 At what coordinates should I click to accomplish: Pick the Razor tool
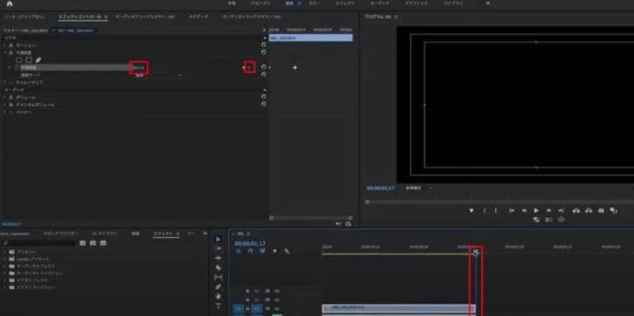coord(218,267)
